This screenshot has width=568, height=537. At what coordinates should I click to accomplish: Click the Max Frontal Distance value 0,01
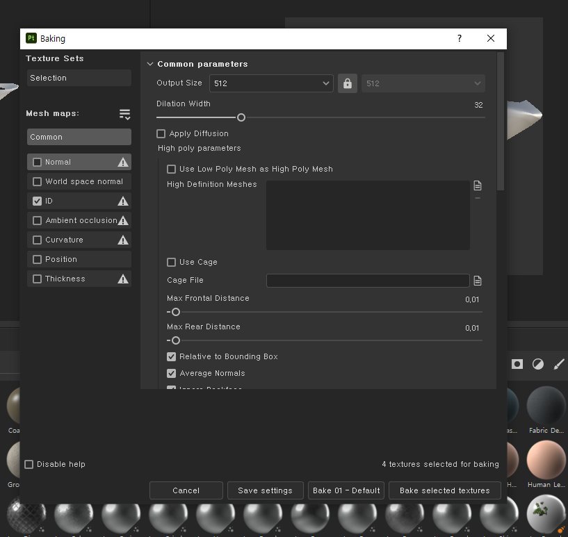pos(472,299)
